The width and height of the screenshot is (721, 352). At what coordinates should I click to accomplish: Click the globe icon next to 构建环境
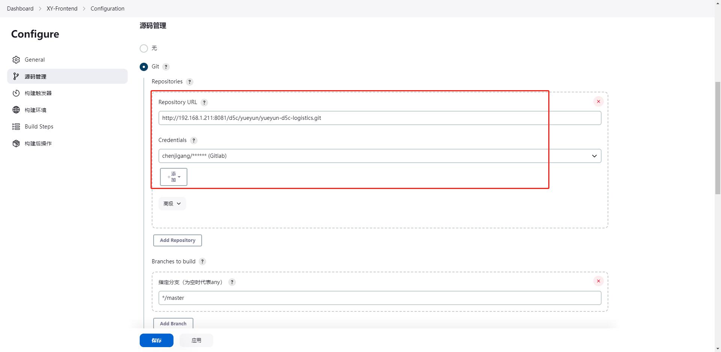tap(16, 110)
